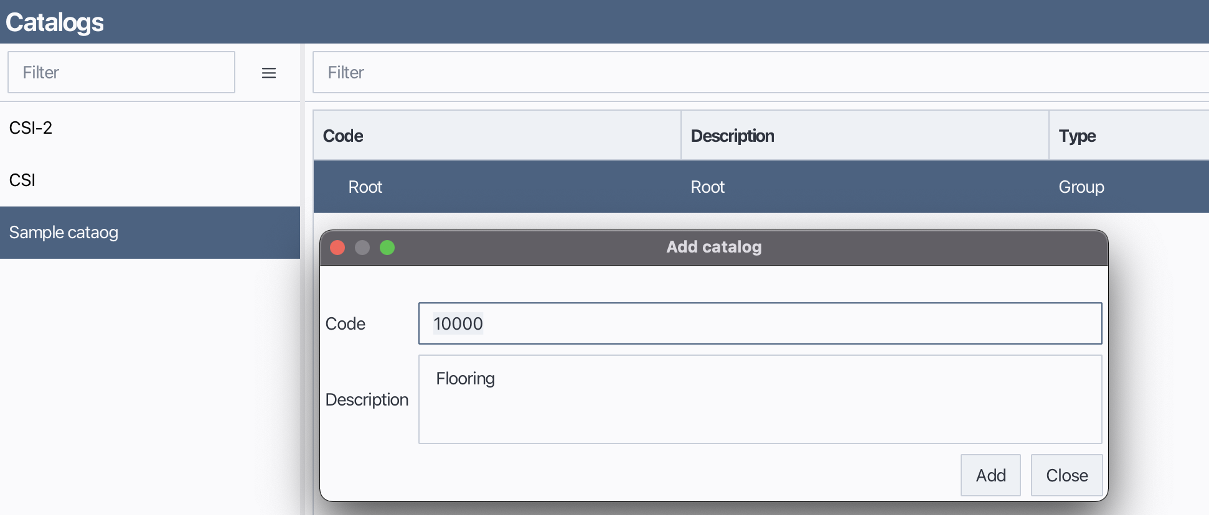Zoom the Add catalog window via green button
This screenshot has height=515, width=1209.
click(x=387, y=248)
